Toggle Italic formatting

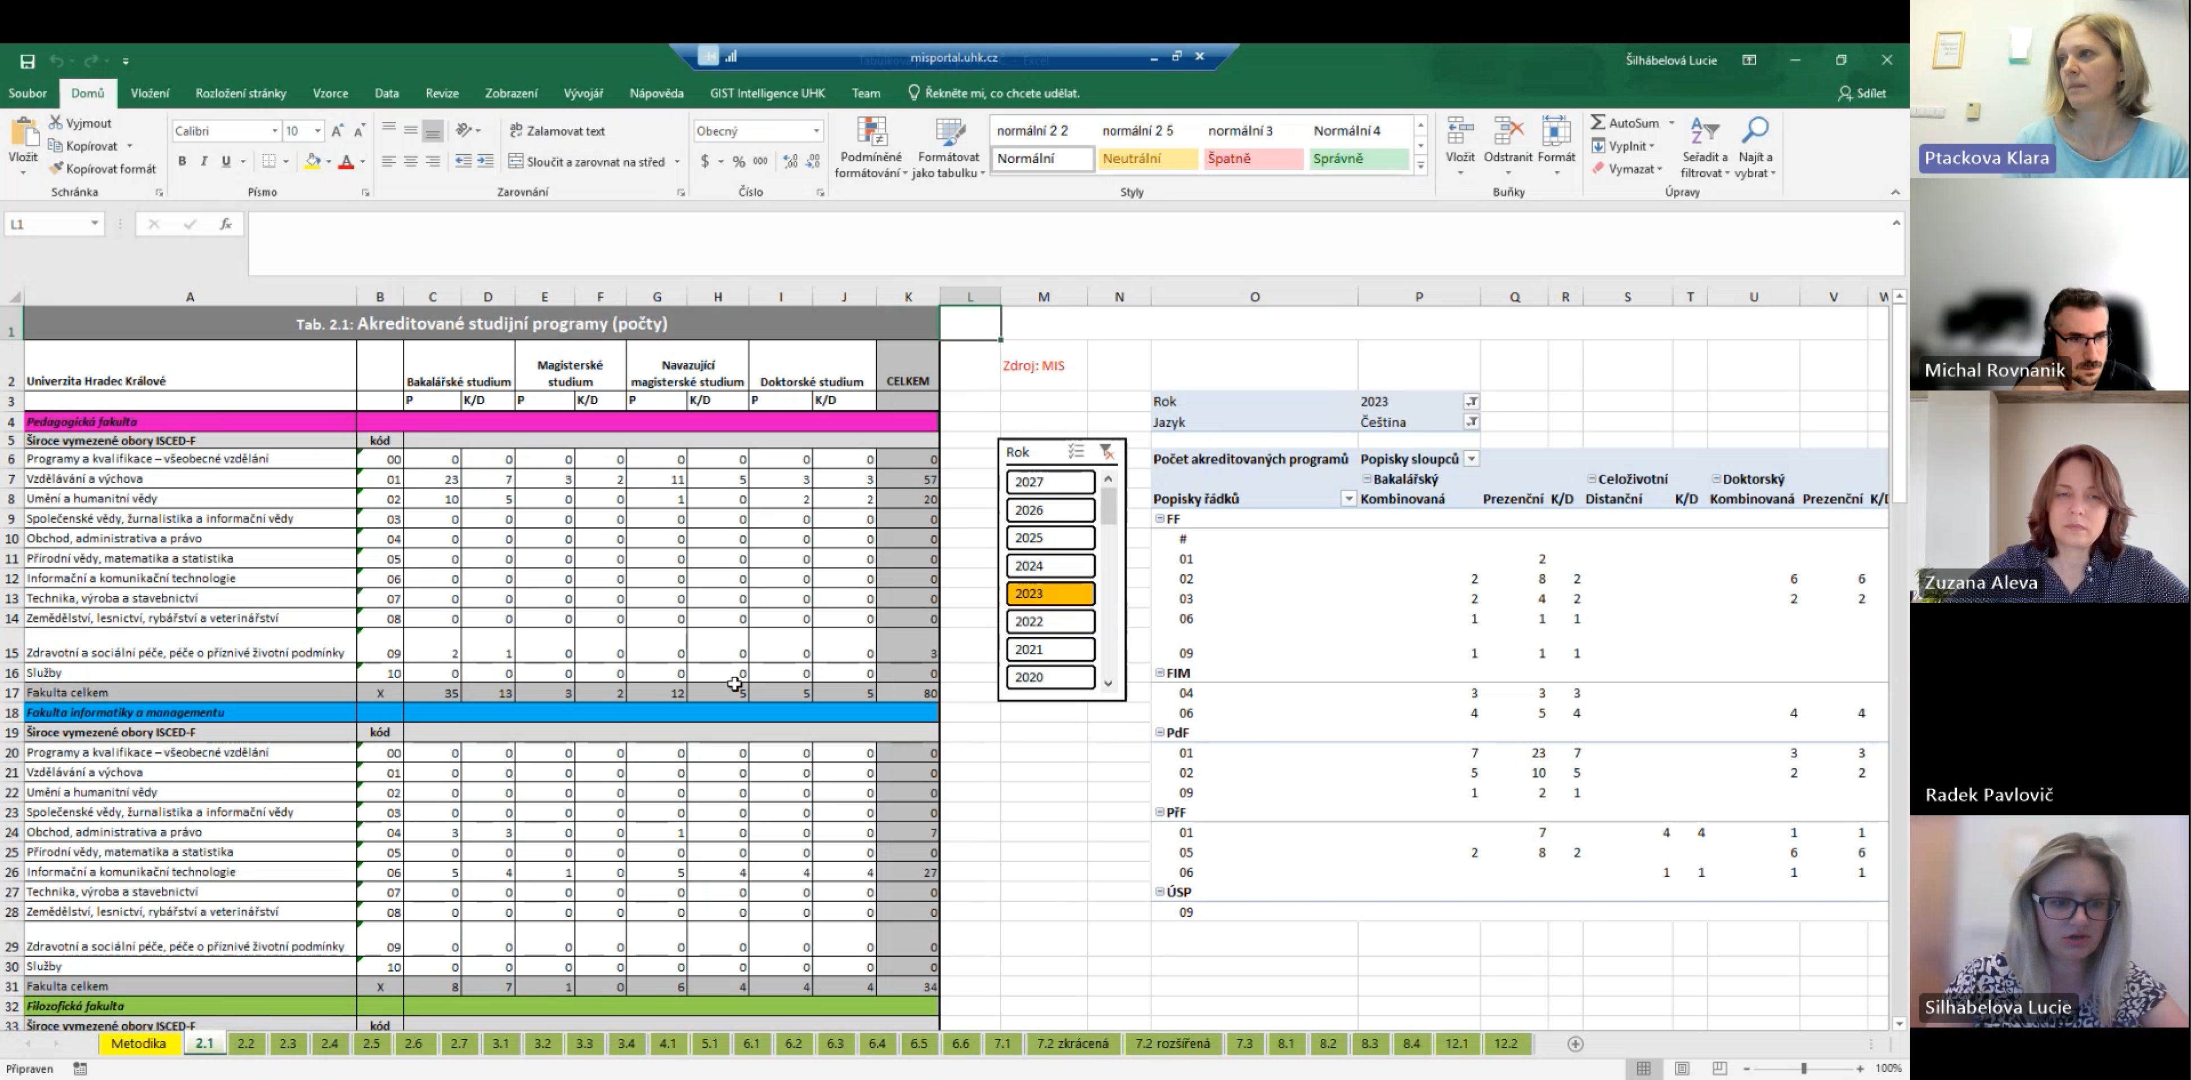pyautogui.click(x=203, y=161)
